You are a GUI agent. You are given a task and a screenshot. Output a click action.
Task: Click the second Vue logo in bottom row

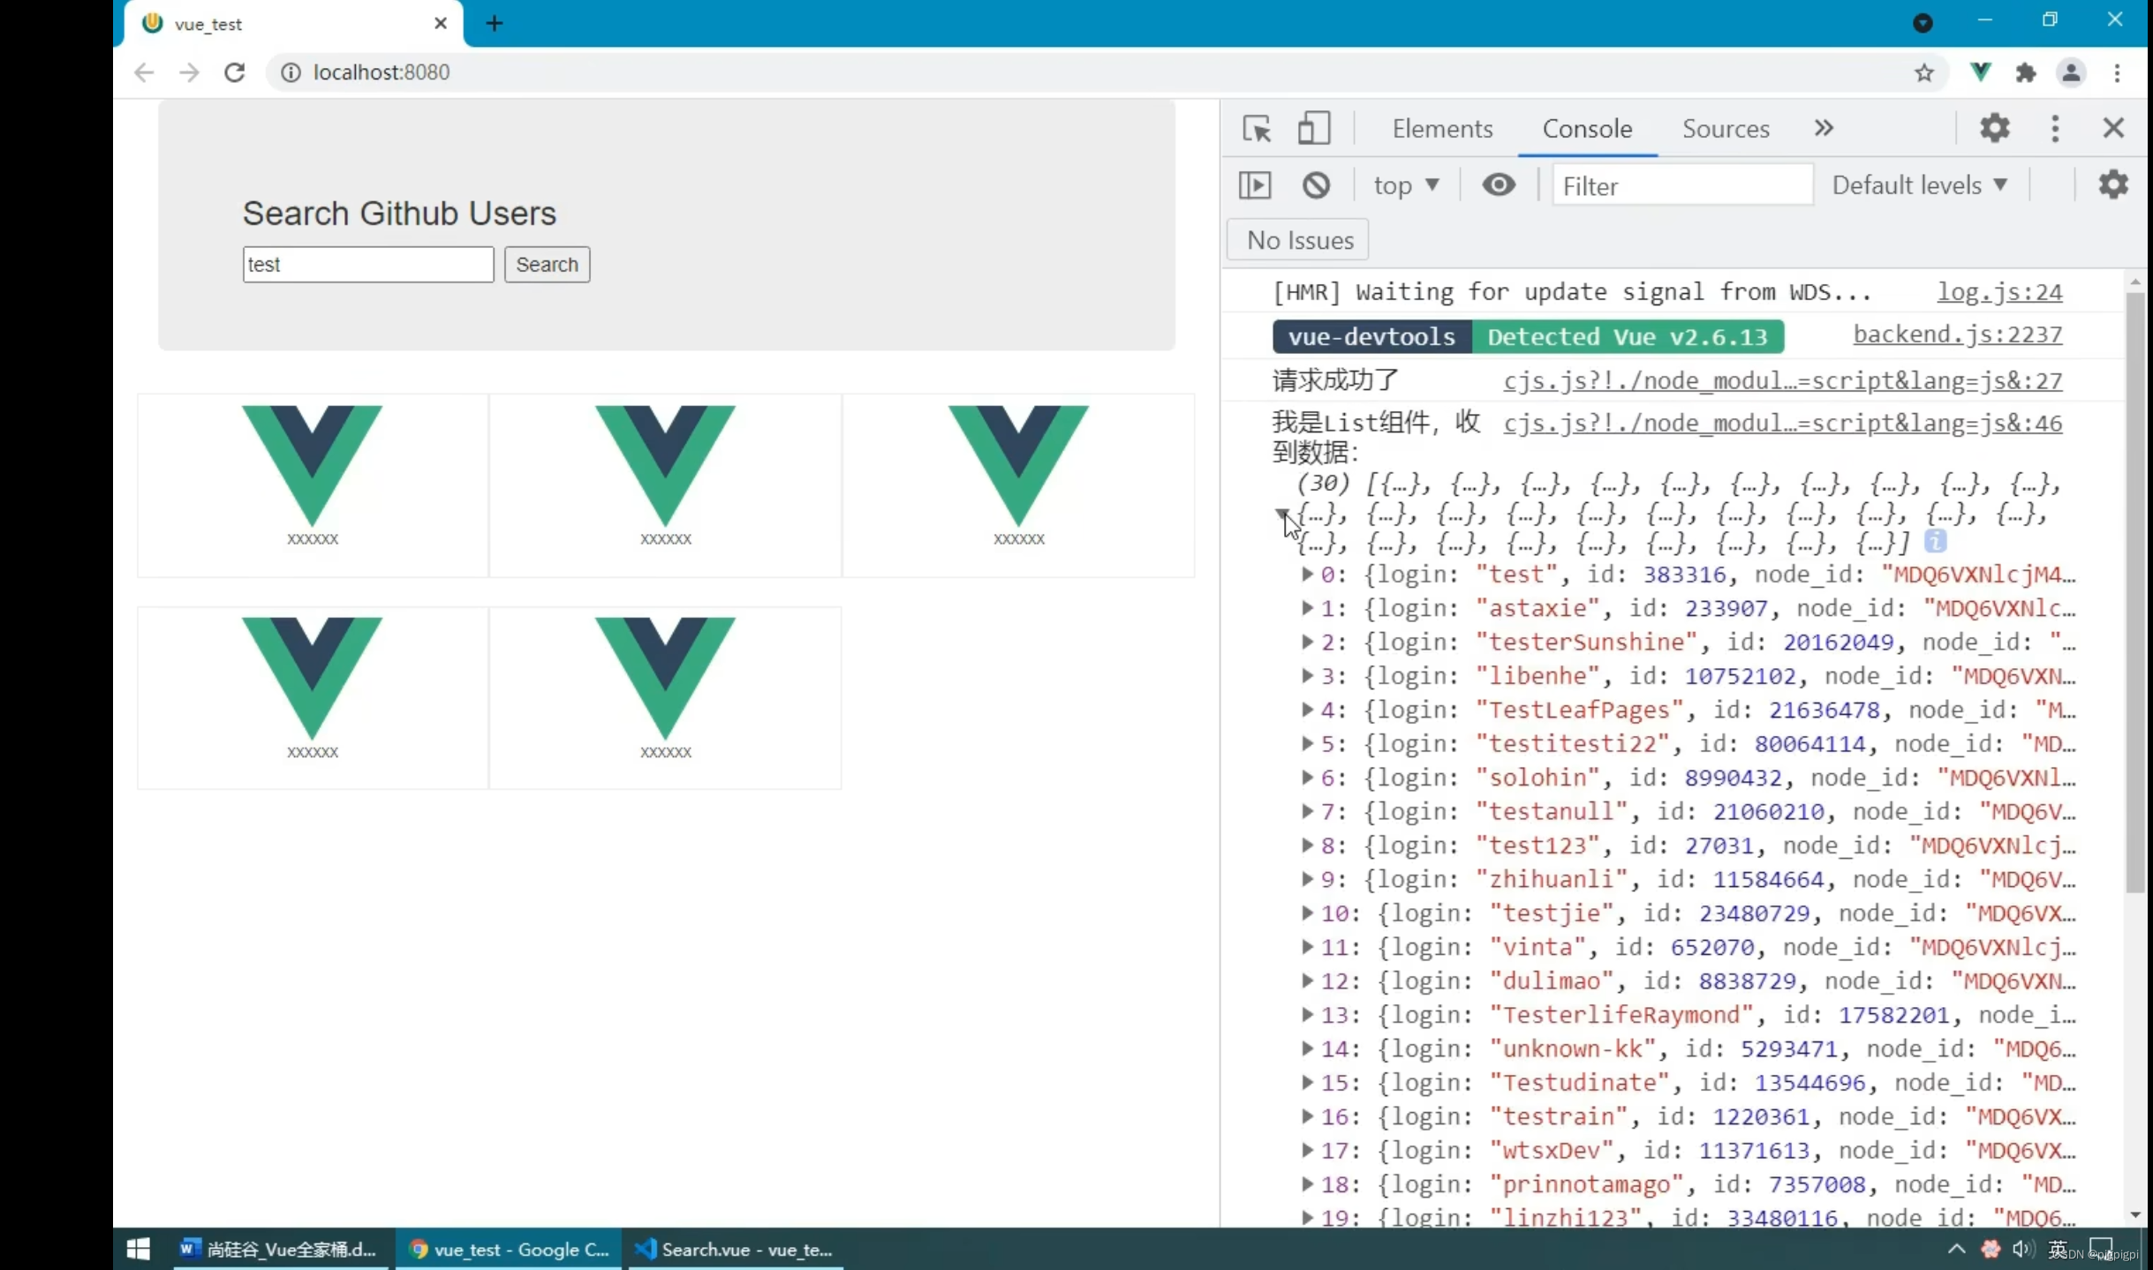tap(665, 678)
